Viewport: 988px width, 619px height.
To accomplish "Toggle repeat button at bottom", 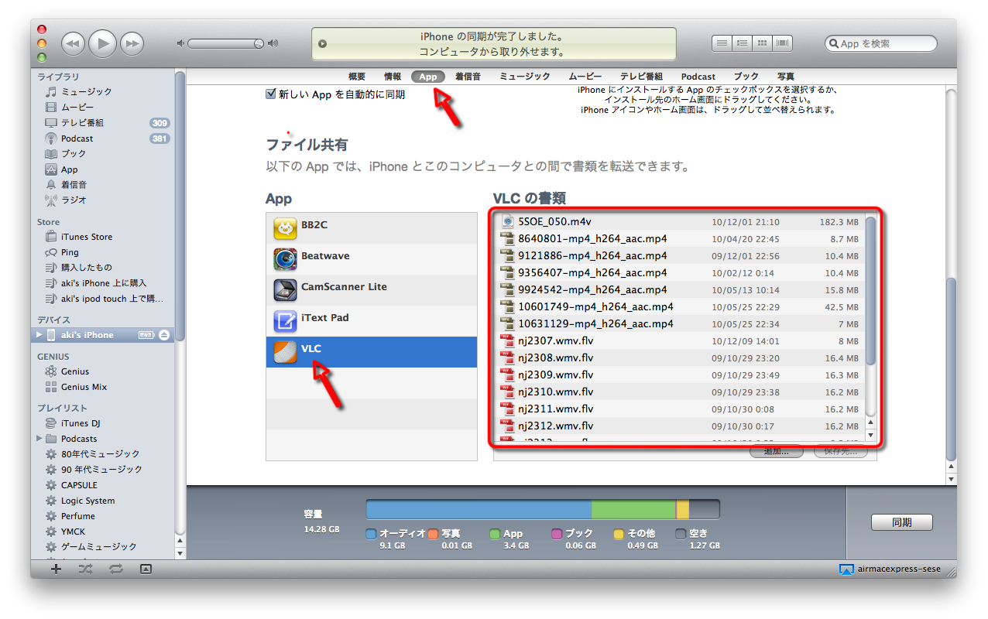I will [x=116, y=569].
